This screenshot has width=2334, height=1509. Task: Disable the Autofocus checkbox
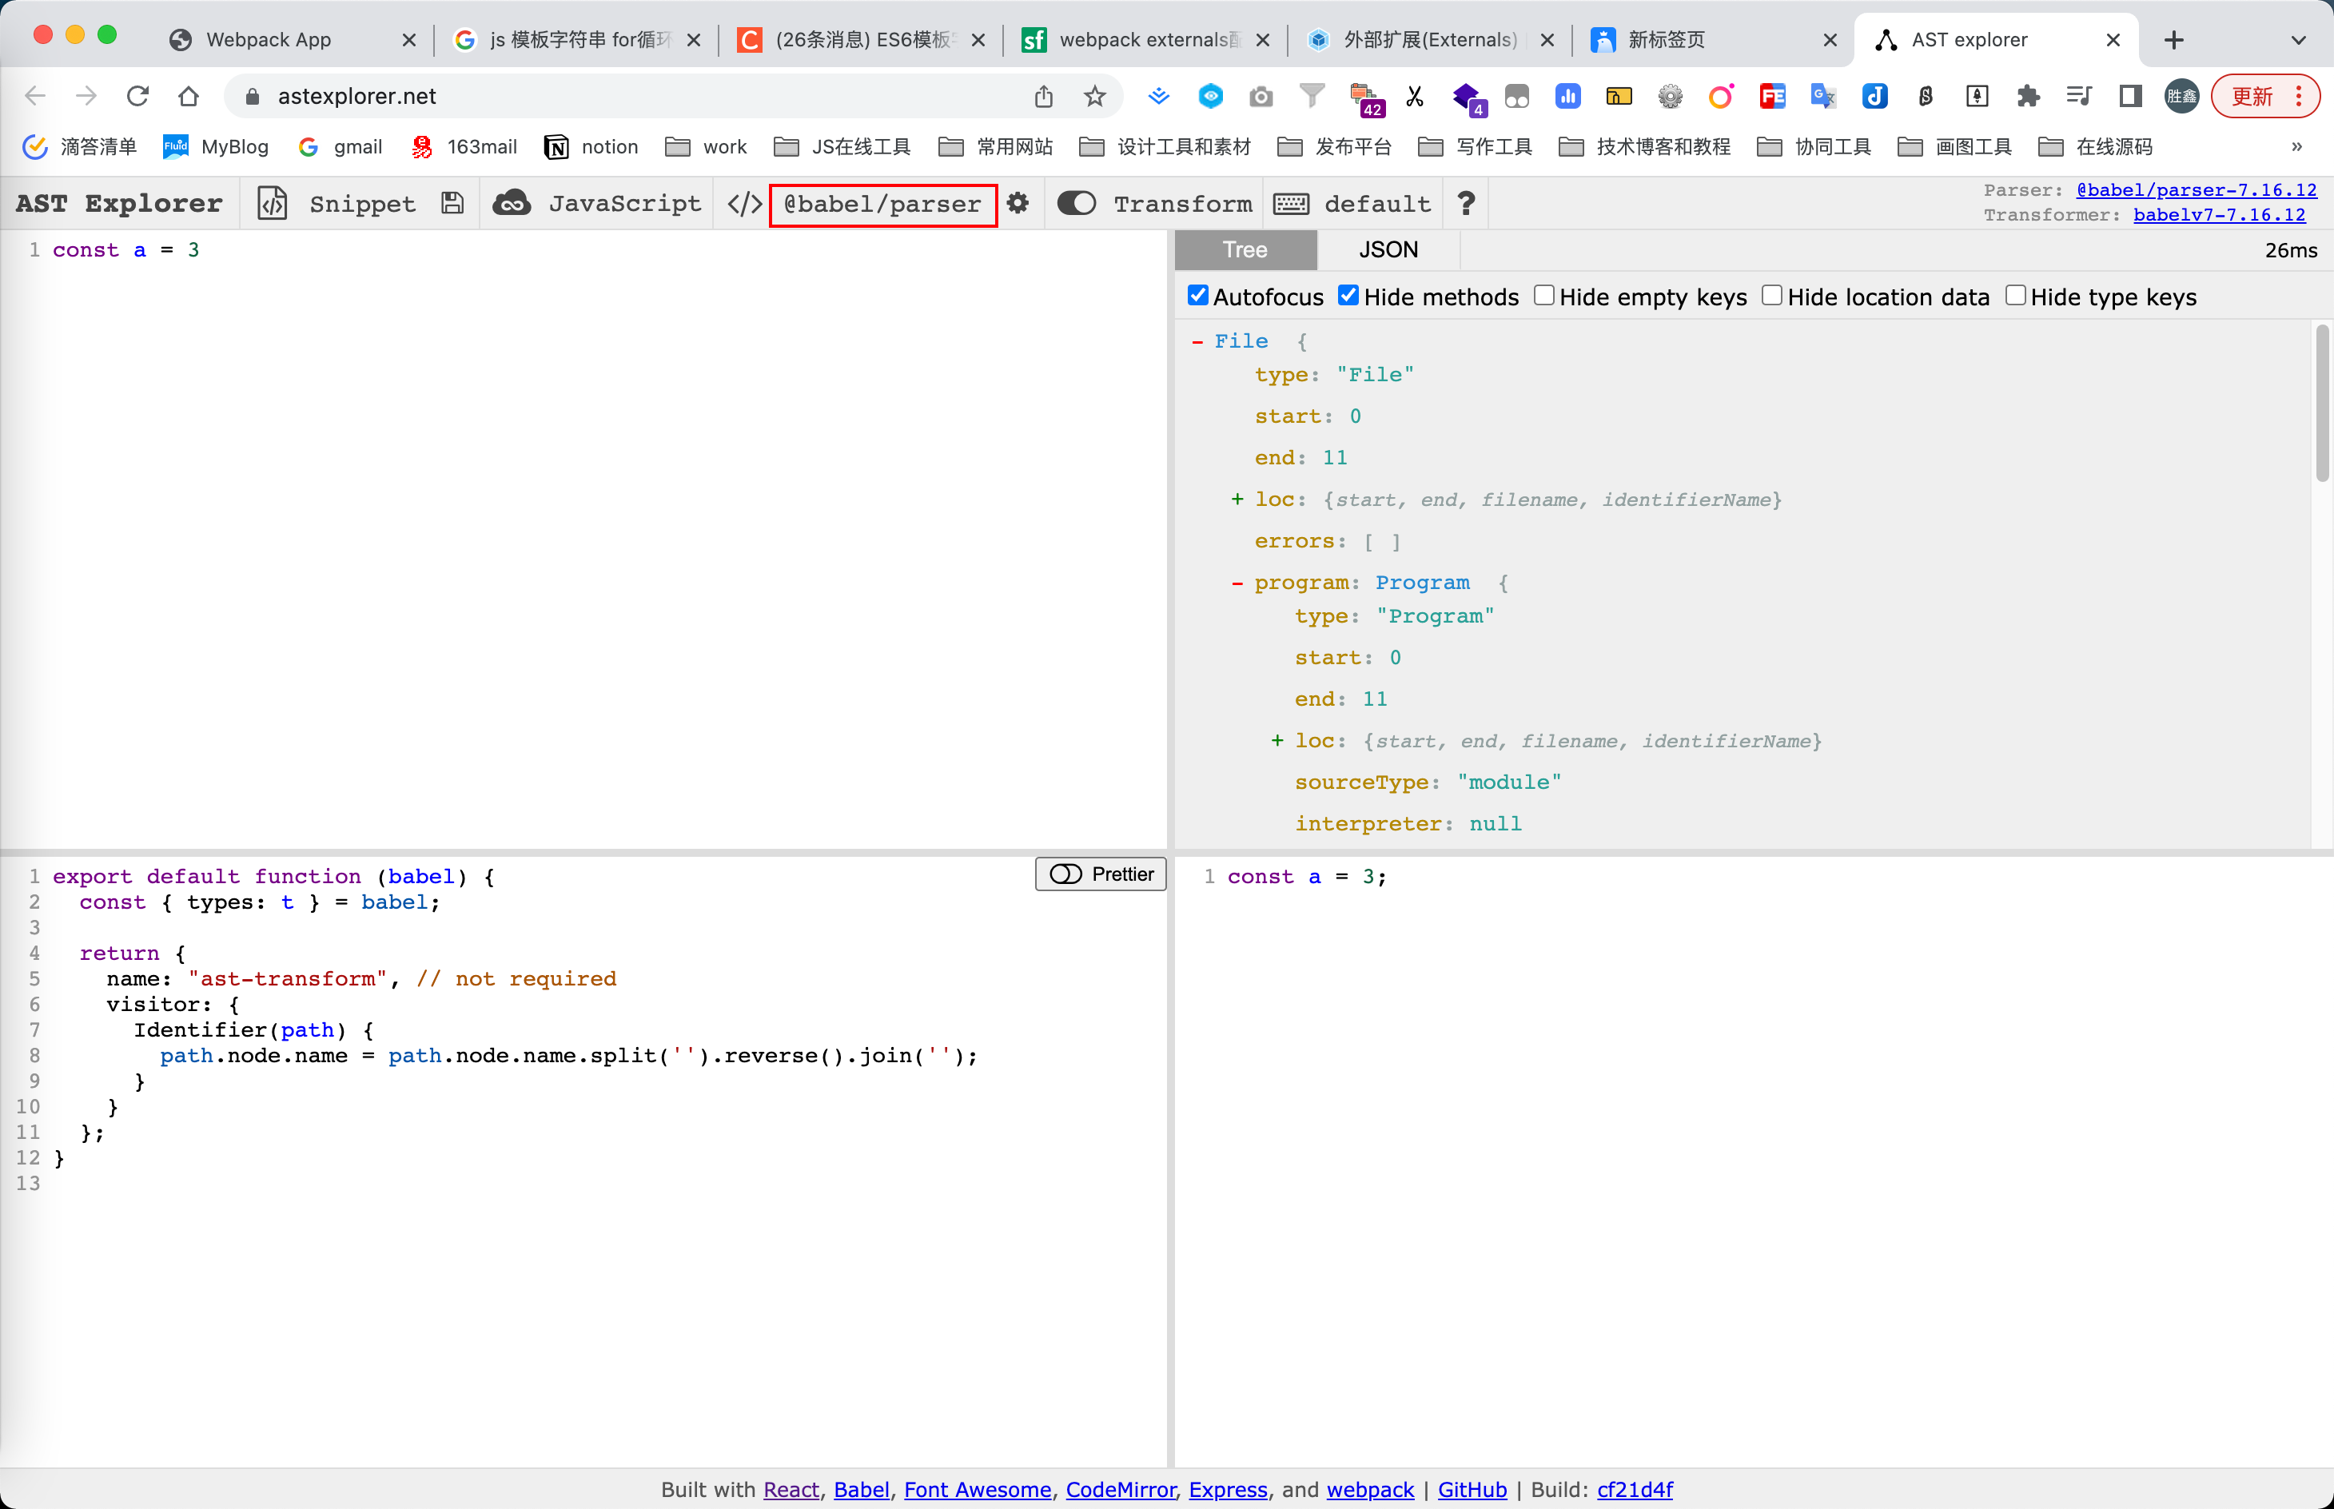point(1197,296)
